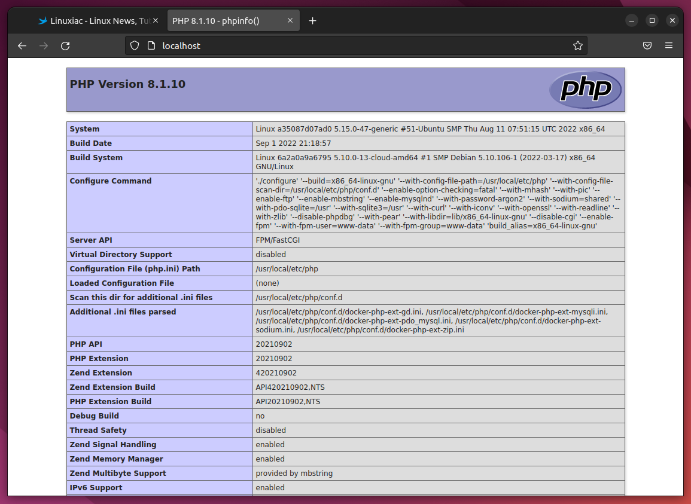This screenshot has height=504, width=691.
Task: Click the Zend Extension value 420210902
Action: coord(276,372)
